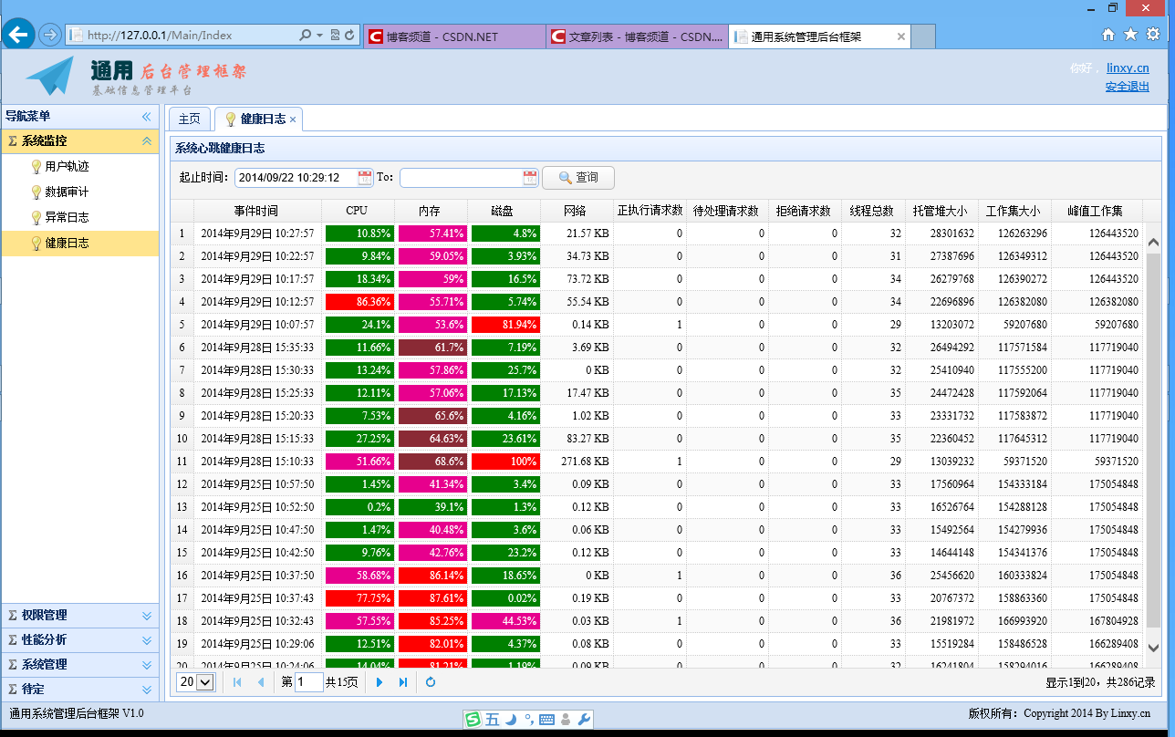Click the empty To date input field
The width and height of the screenshot is (1175, 737).
click(460, 178)
